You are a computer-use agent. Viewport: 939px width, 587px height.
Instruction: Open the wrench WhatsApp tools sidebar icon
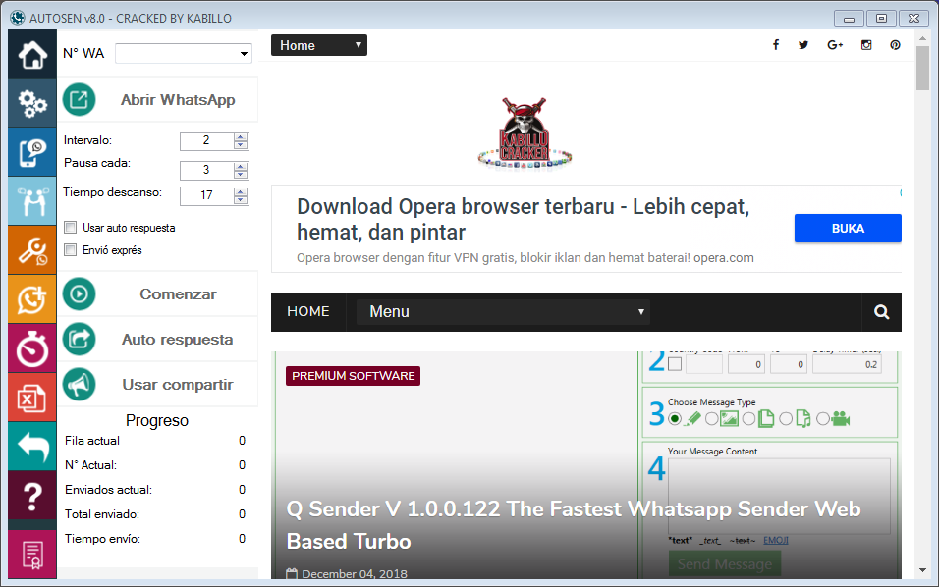[32, 250]
